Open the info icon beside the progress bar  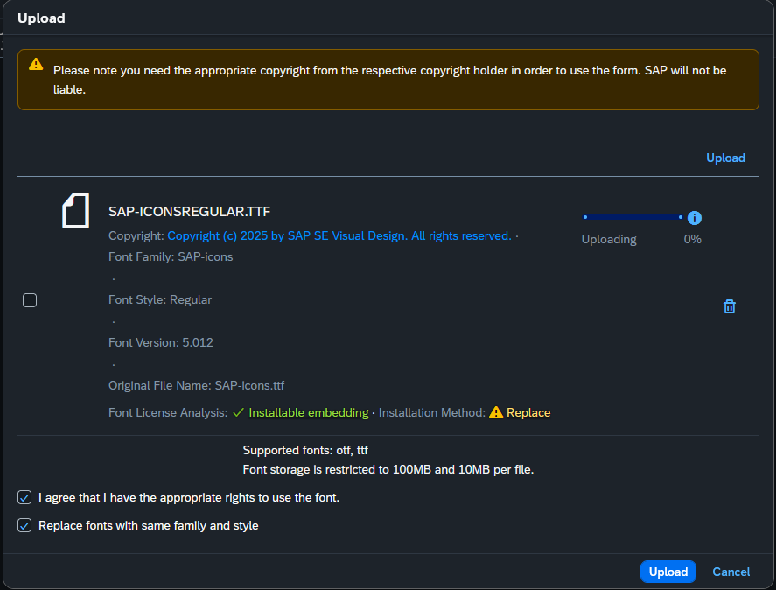[695, 218]
